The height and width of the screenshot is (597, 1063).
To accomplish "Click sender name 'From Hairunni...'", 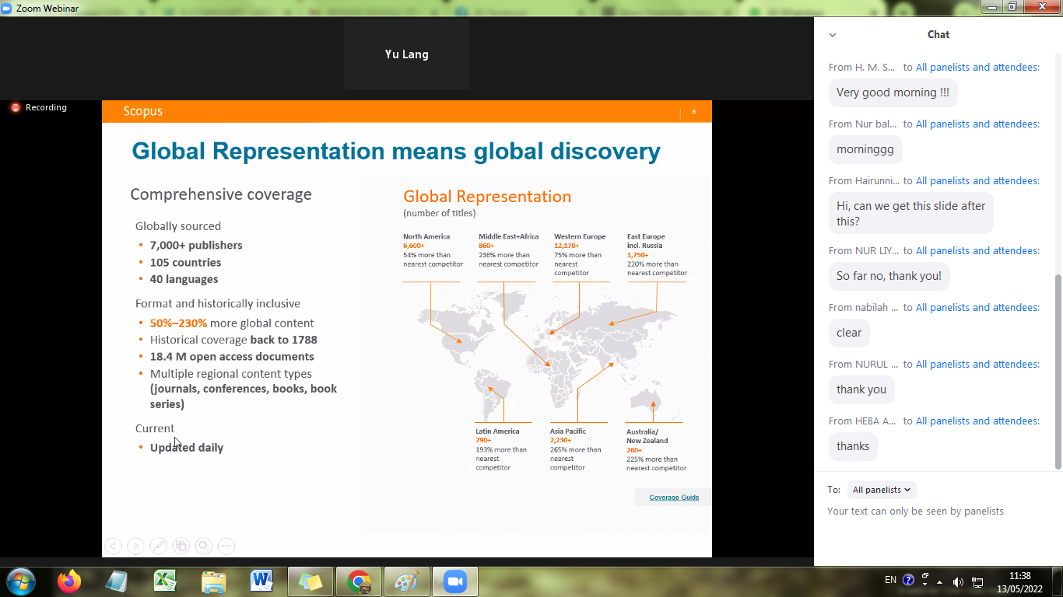I will click(x=865, y=181).
